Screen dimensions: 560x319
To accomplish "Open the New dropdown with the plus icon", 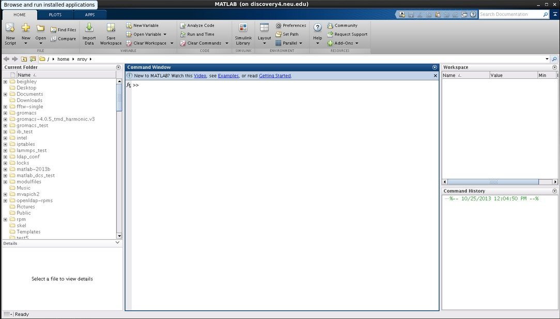I will point(26,34).
